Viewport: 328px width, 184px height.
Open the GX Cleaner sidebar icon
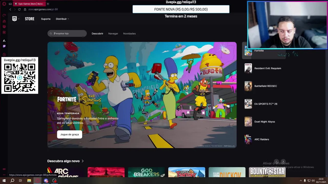pyautogui.click(x=4, y=21)
